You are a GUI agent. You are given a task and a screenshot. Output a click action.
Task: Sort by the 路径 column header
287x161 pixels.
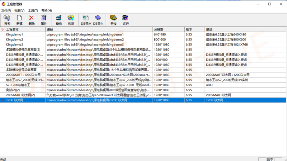(x=99, y=29)
